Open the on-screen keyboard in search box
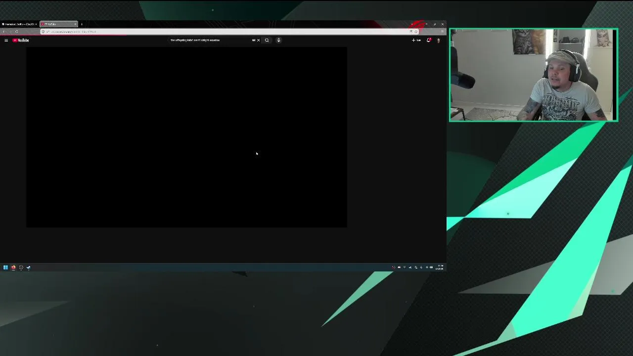Screen dimensions: 633x356 pos(254,40)
